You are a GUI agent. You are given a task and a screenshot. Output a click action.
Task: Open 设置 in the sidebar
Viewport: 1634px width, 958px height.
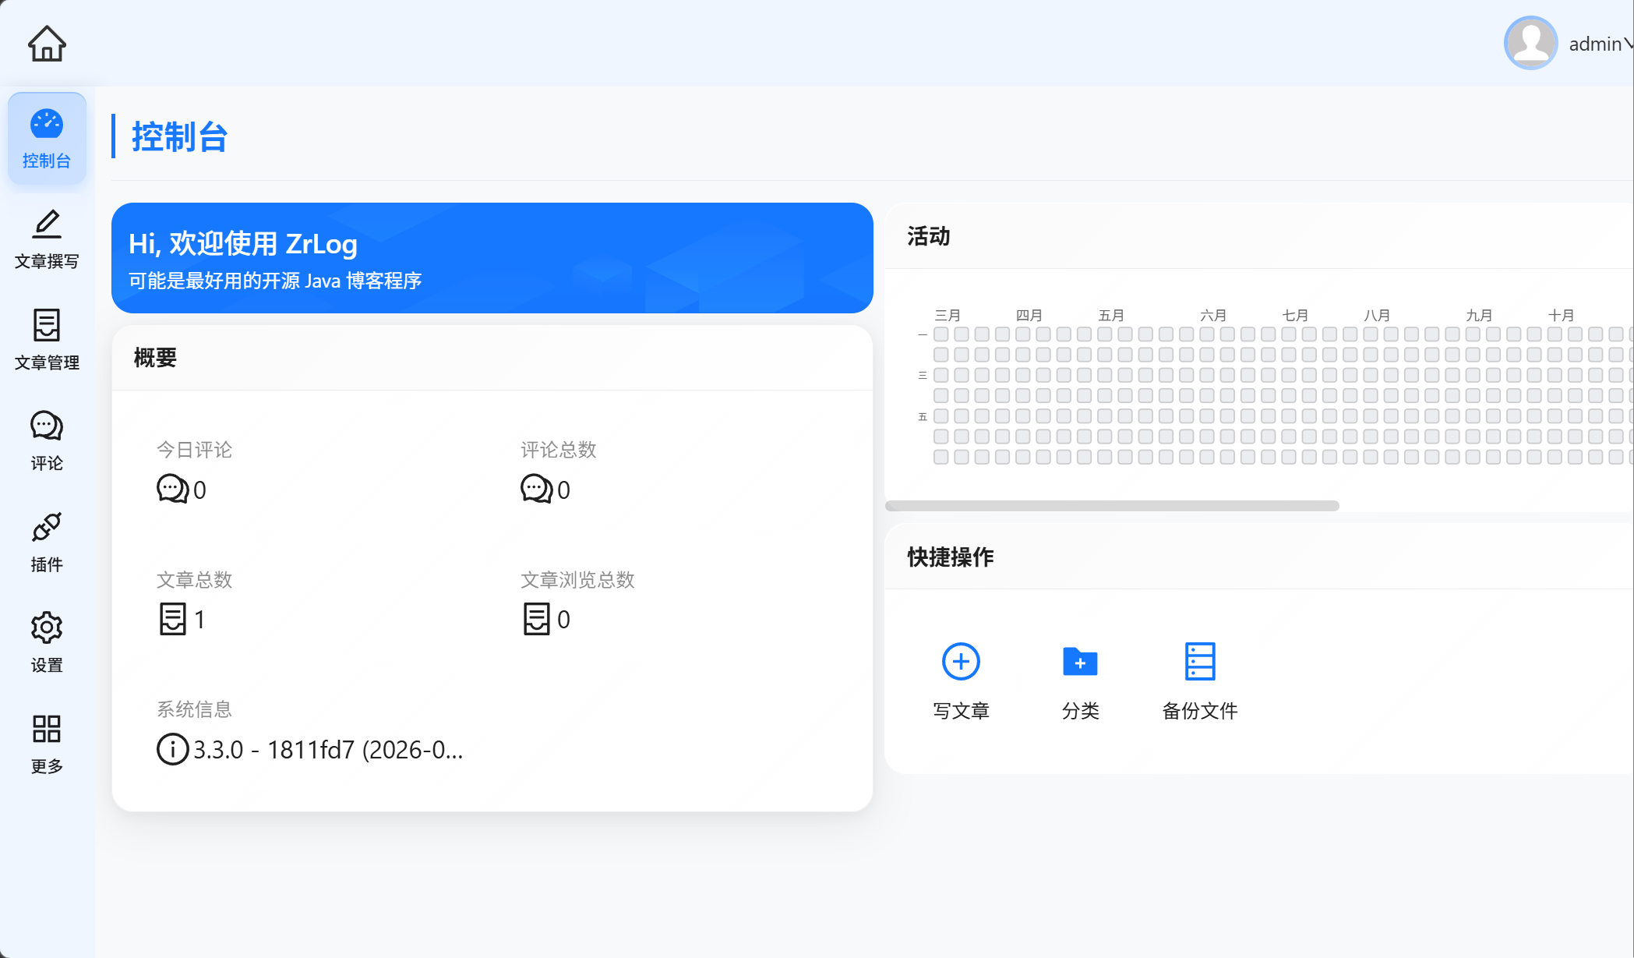point(47,642)
